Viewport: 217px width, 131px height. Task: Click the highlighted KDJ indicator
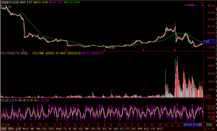pos(122,129)
